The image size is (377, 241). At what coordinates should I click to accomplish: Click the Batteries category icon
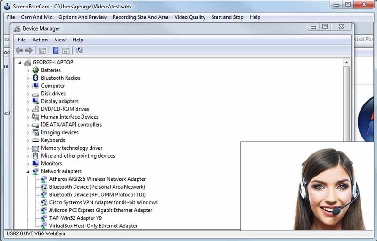[x=35, y=70]
